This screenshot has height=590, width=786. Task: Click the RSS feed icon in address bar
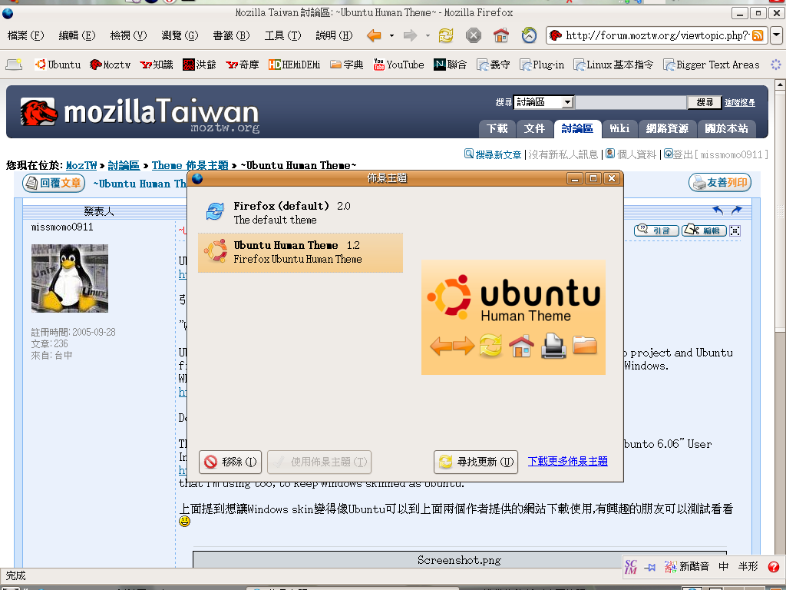(758, 35)
